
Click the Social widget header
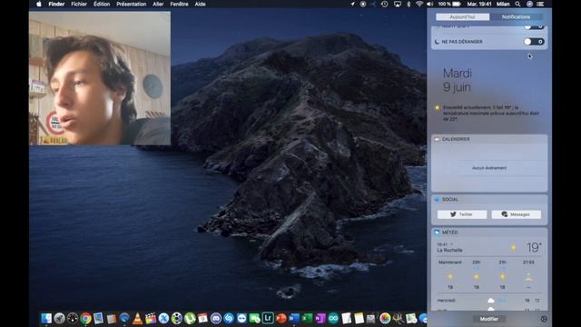click(489, 200)
